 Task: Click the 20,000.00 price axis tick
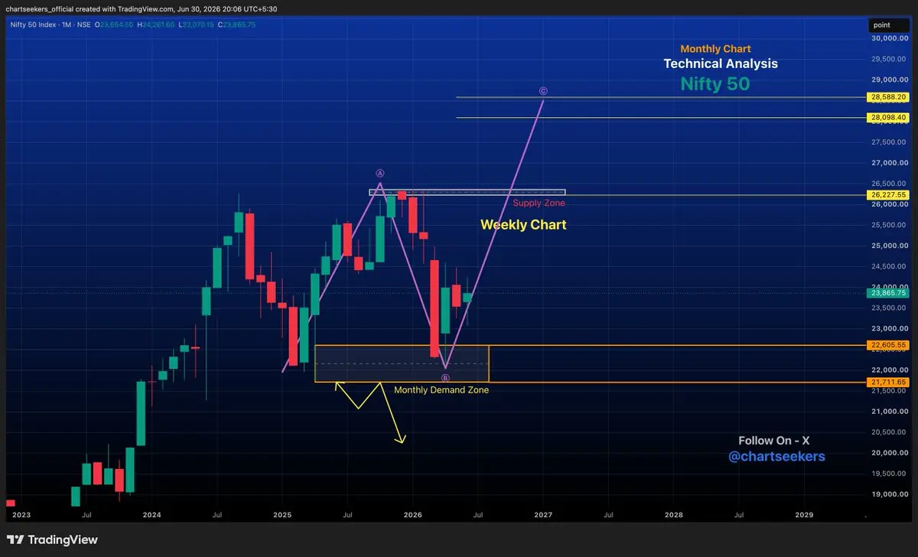(888, 453)
